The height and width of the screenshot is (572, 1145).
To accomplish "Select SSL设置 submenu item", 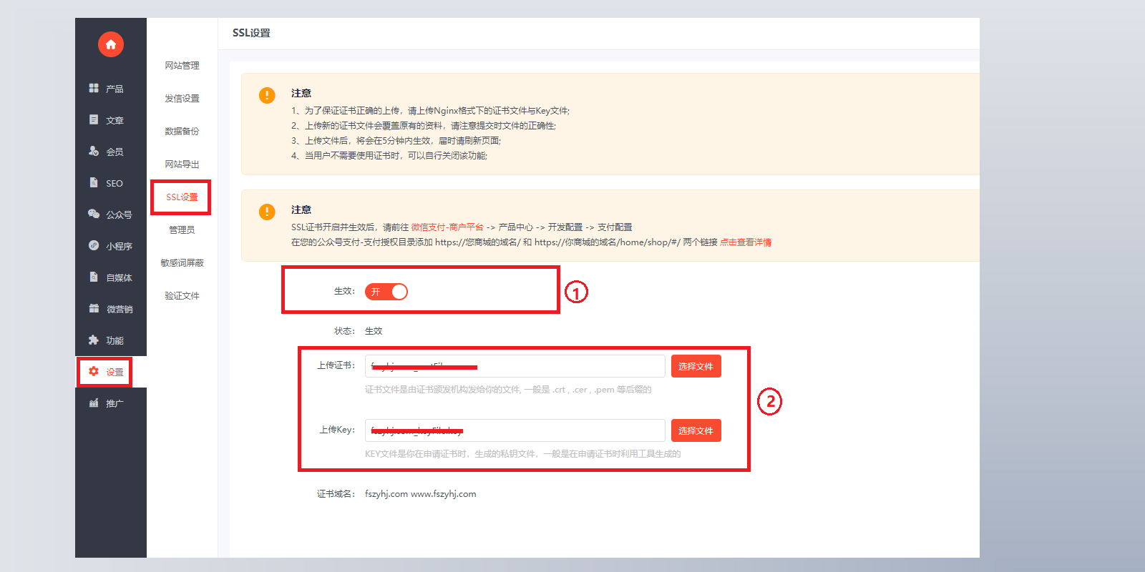I will (182, 197).
